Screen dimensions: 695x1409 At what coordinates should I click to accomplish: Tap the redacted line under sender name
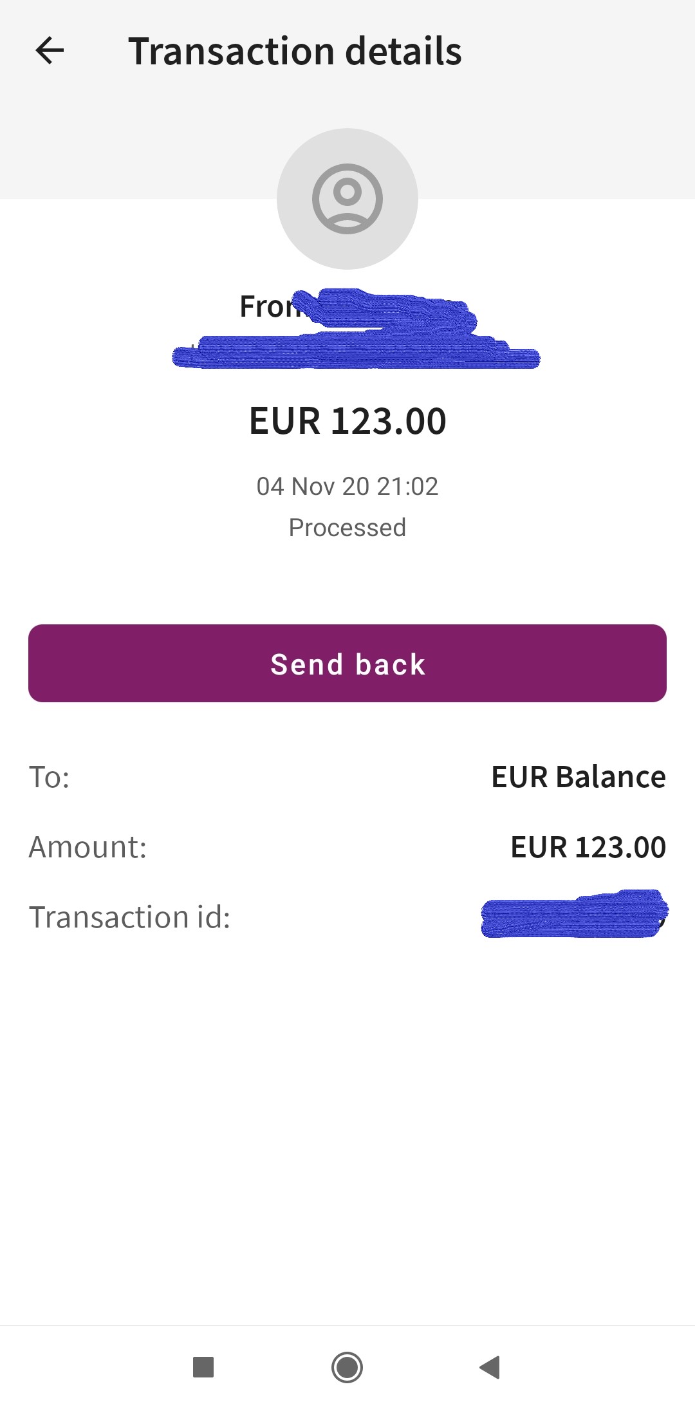tap(356, 351)
